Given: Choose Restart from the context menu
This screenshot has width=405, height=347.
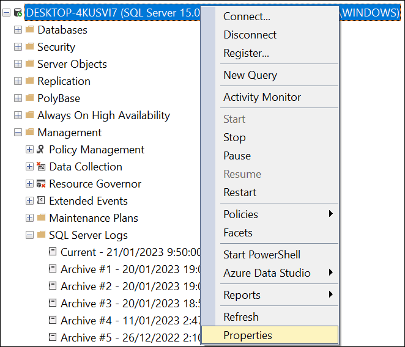Looking at the screenshot, I should [x=270, y=192].
